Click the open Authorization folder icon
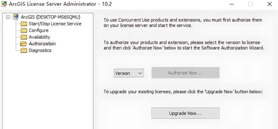 [x=24, y=44]
